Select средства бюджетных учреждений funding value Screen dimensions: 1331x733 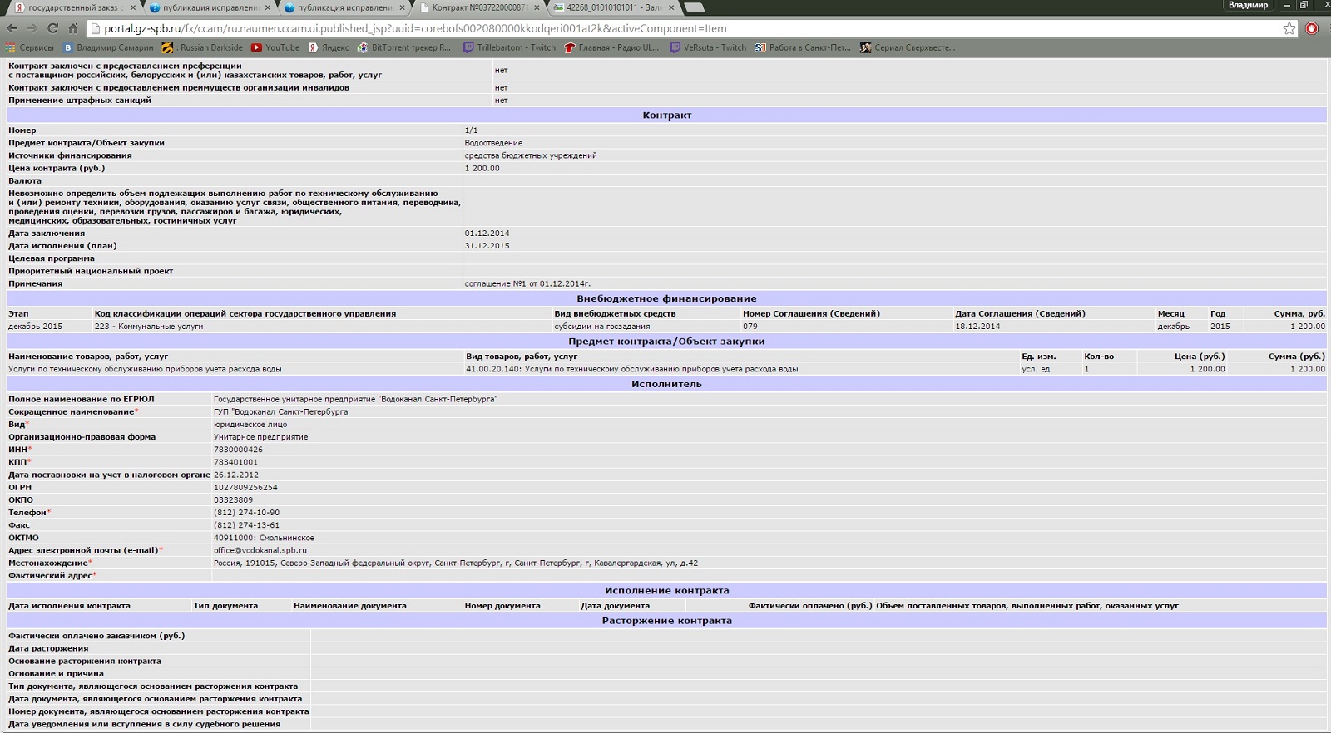click(531, 155)
